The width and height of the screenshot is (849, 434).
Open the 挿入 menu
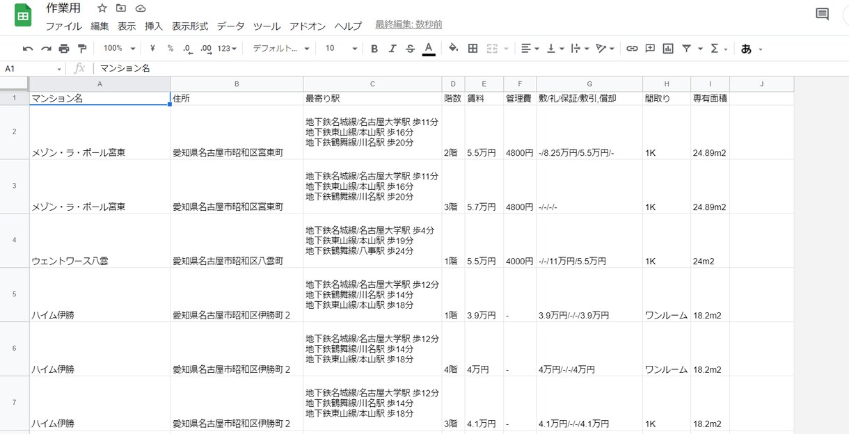pos(154,26)
